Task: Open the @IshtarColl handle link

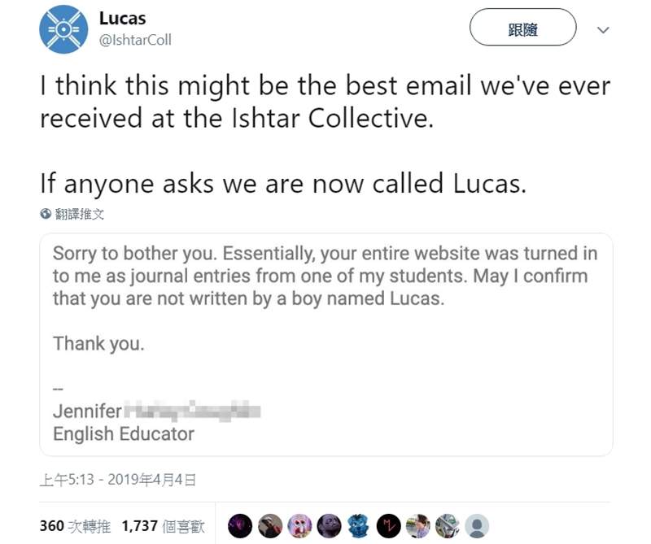Action: (134, 40)
